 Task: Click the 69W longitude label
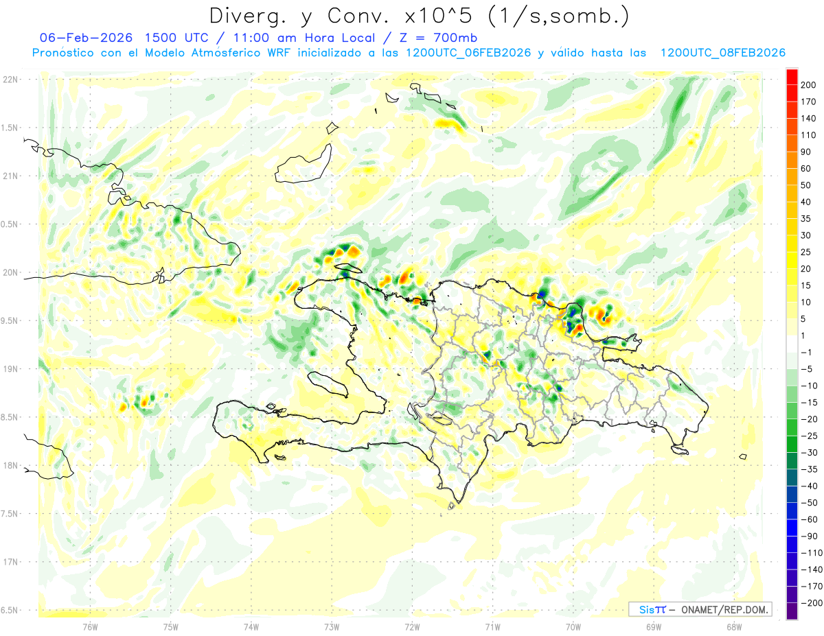coord(654,626)
